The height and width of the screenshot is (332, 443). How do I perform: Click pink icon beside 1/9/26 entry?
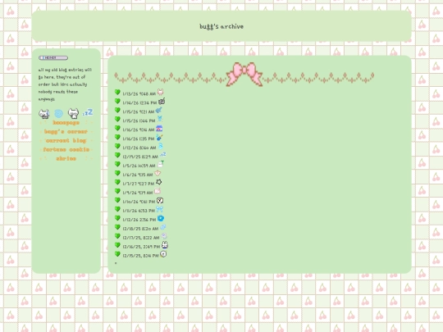pos(158,191)
